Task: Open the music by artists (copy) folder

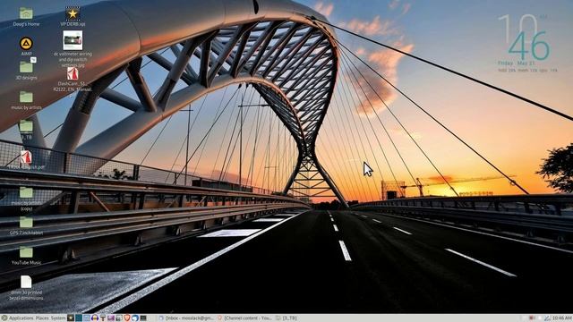Action: [x=26, y=193]
